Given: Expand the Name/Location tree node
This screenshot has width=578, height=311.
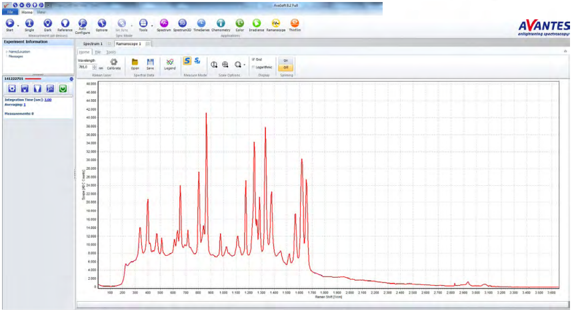Looking at the screenshot, I should 6,52.
